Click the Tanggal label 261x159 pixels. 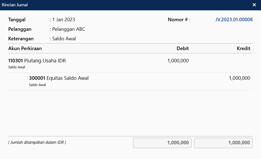17,20
